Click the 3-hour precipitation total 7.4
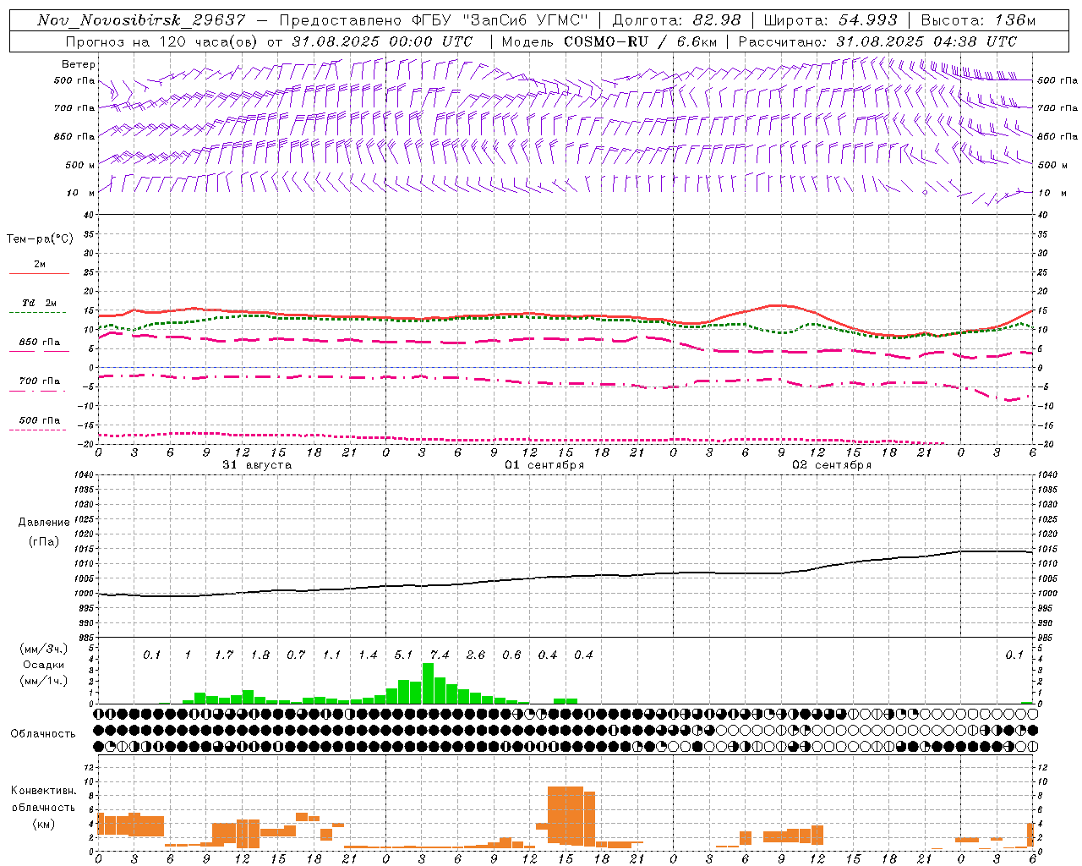 pos(440,655)
